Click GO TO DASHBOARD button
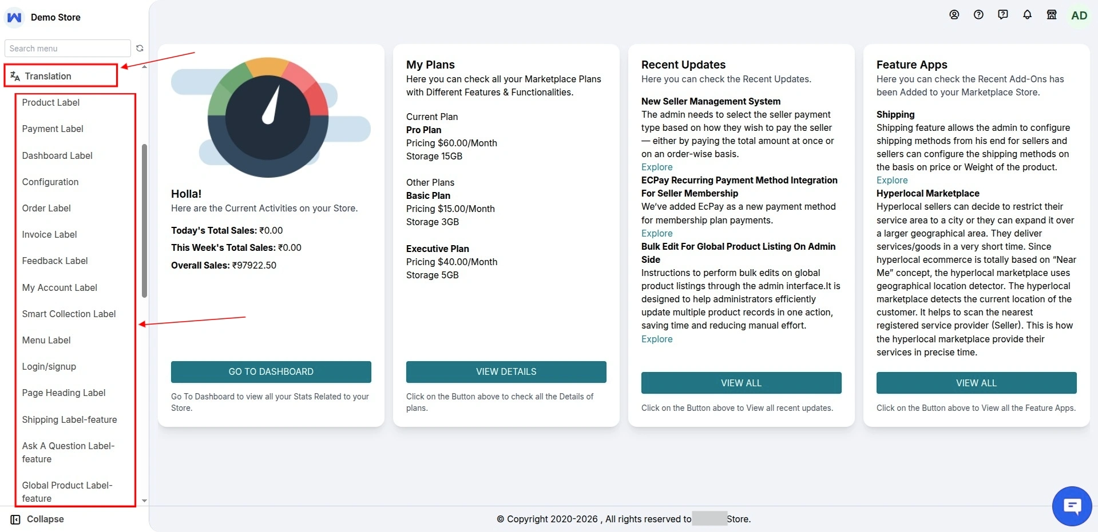Viewport: 1098px width, 532px height. tap(271, 371)
